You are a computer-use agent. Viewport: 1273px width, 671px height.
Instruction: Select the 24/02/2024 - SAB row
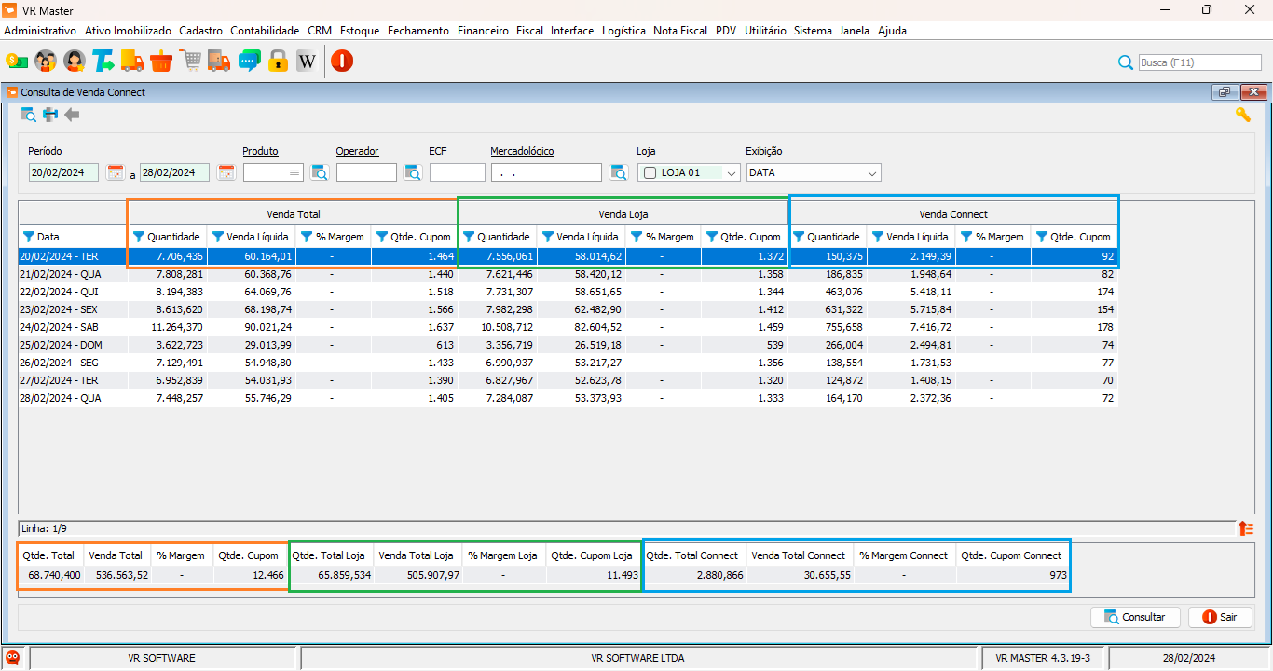(568, 327)
